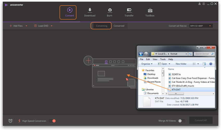The height and width of the screenshot is (130, 221).
Task: Select Desktop in the navigation pane
Action: [149, 74]
